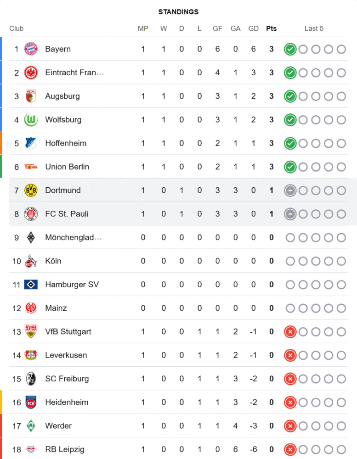Open the Union Berlin team link
The width and height of the screenshot is (357, 459).
[67, 167]
